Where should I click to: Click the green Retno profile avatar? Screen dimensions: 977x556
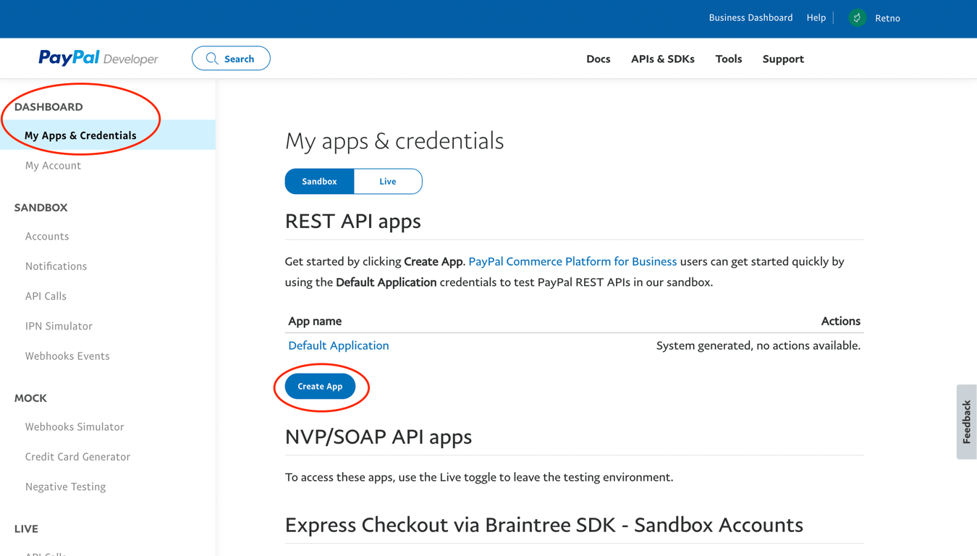tap(857, 18)
